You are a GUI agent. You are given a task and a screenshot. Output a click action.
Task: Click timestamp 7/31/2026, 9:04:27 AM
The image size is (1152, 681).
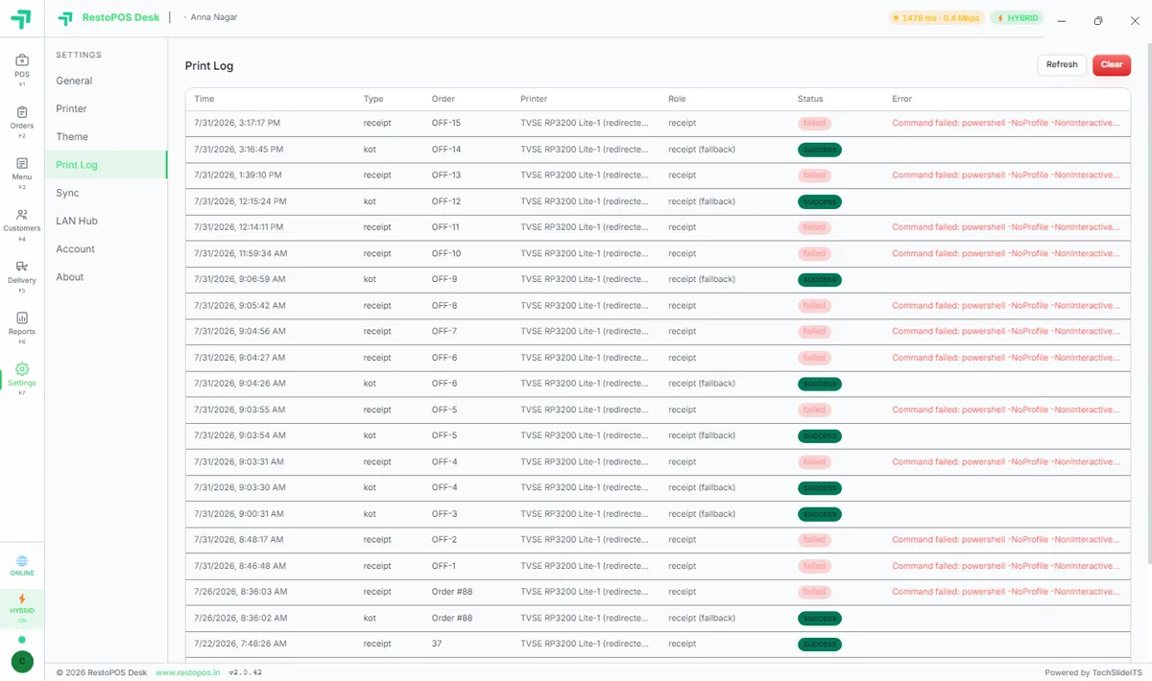pos(239,358)
